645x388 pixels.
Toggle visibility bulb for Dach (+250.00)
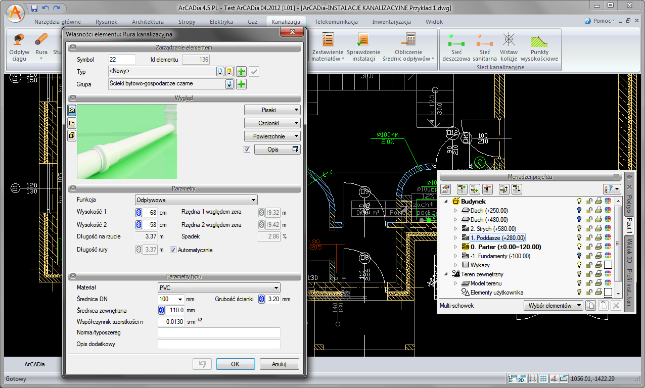(x=580, y=211)
